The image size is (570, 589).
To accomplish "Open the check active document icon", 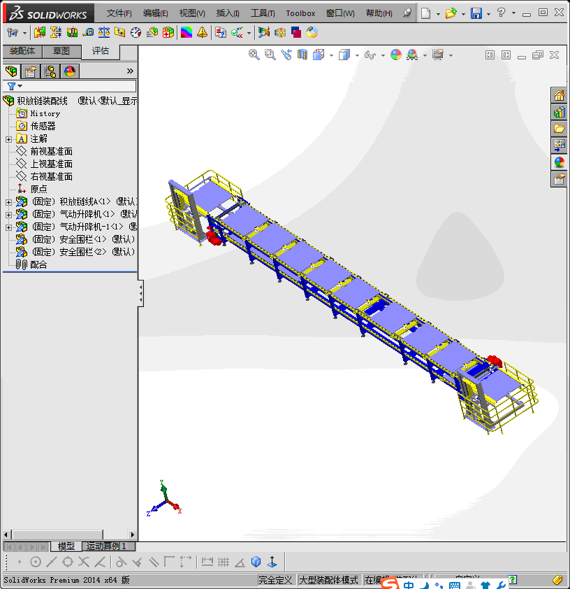I will pyautogui.click(x=237, y=33).
